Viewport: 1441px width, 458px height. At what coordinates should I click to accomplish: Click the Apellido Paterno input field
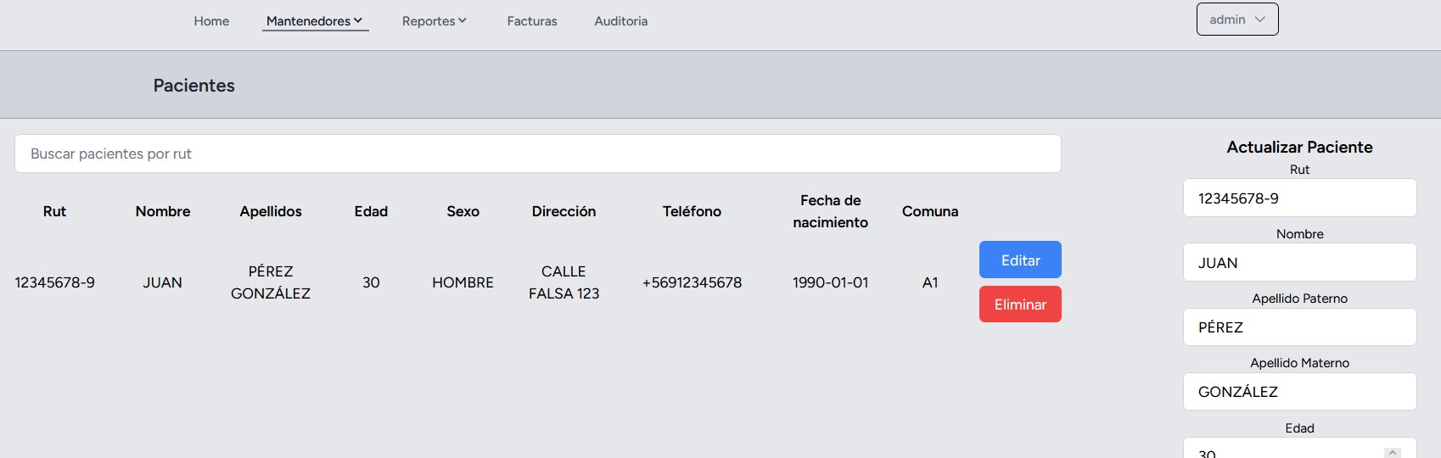[1299, 327]
